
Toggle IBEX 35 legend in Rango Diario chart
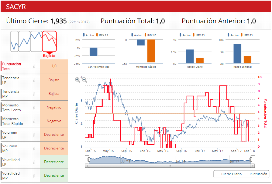pyautogui.click(x=199, y=35)
